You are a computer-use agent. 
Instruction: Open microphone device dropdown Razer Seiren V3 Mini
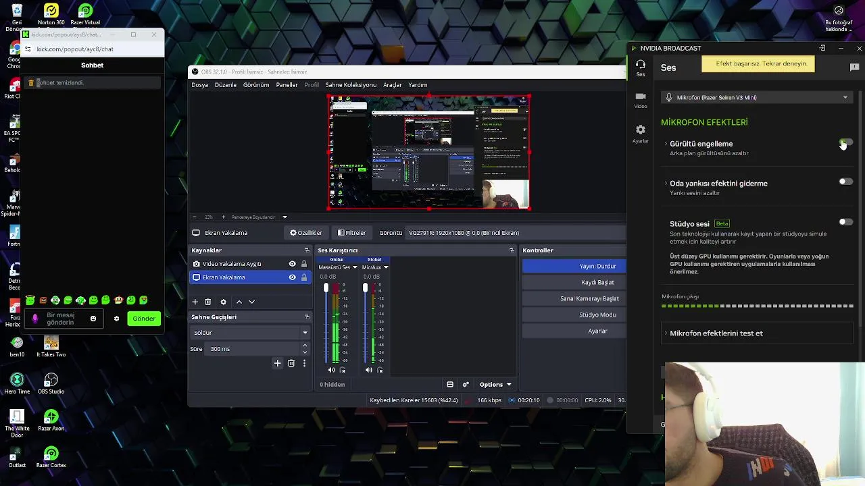(x=757, y=97)
